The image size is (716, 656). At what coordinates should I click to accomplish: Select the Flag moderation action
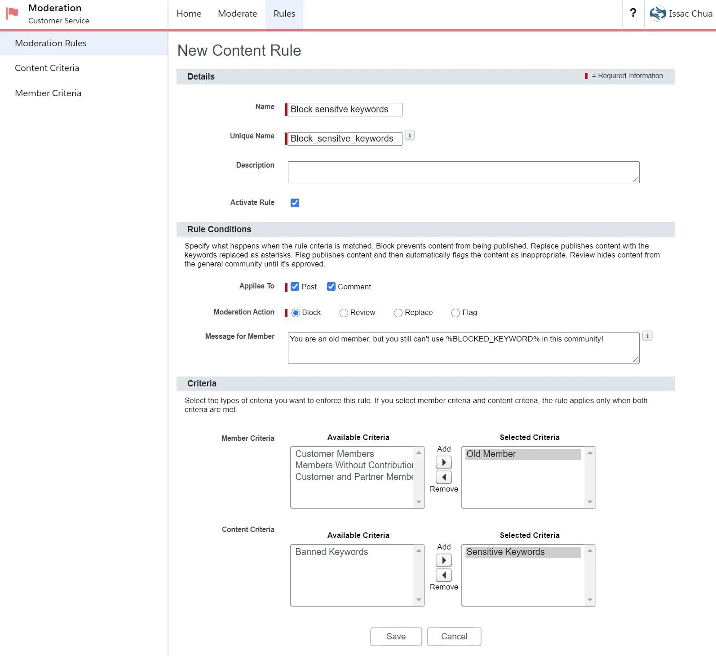(x=455, y=313)
